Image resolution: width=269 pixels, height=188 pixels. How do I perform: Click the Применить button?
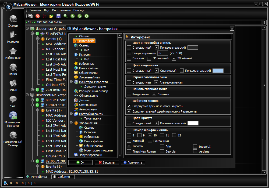[x=133, y=162]
